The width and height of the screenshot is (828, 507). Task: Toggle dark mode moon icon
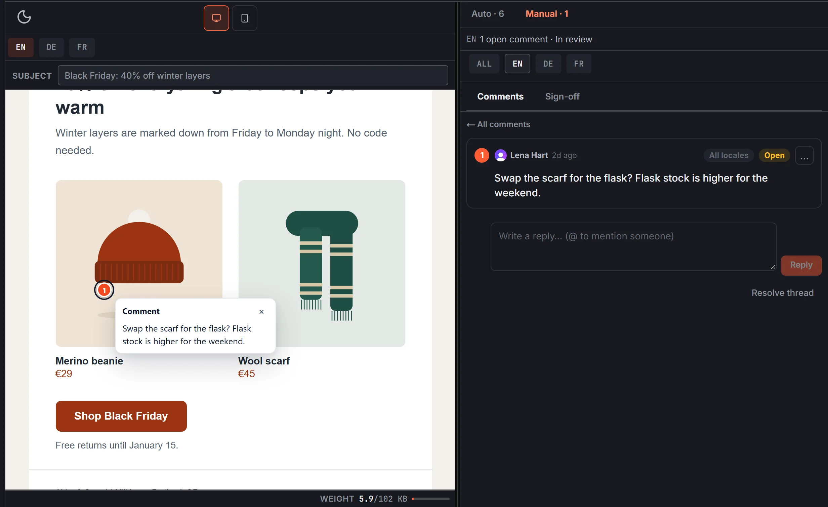tap(24, 17)
